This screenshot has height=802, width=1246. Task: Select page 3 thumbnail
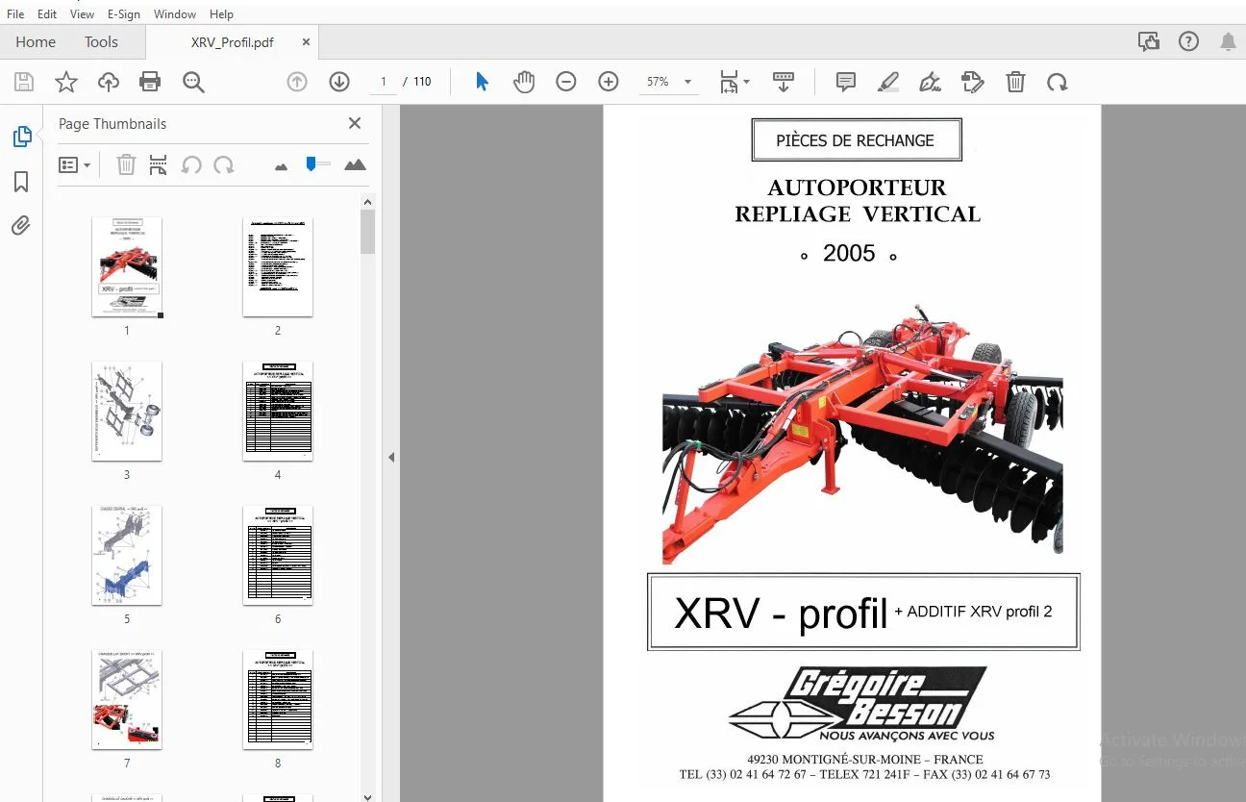pyautogui.click(x=127, y=411)
